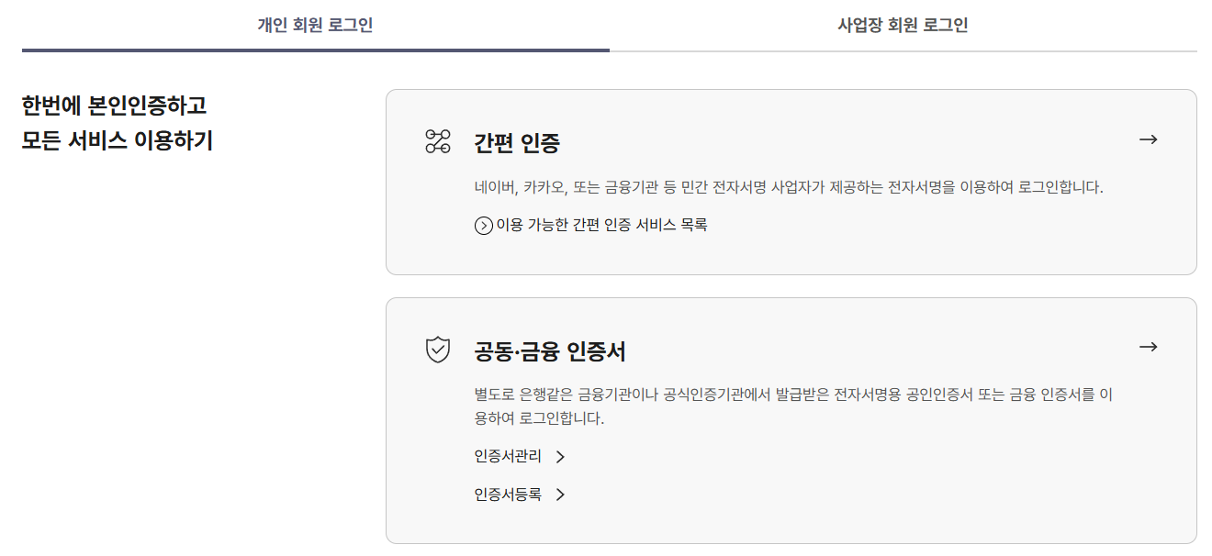1212x556 pixels.
Task: Click the chevron beside 인증서등록
Action: click(x=560, y=495)
